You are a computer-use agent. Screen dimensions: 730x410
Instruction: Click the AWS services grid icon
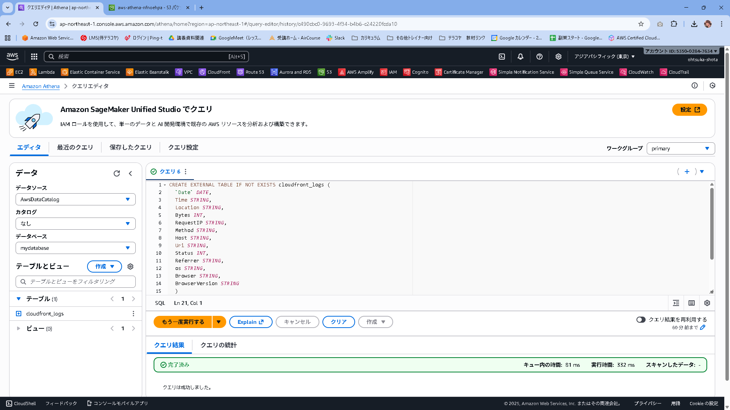(x=34, y=57)
